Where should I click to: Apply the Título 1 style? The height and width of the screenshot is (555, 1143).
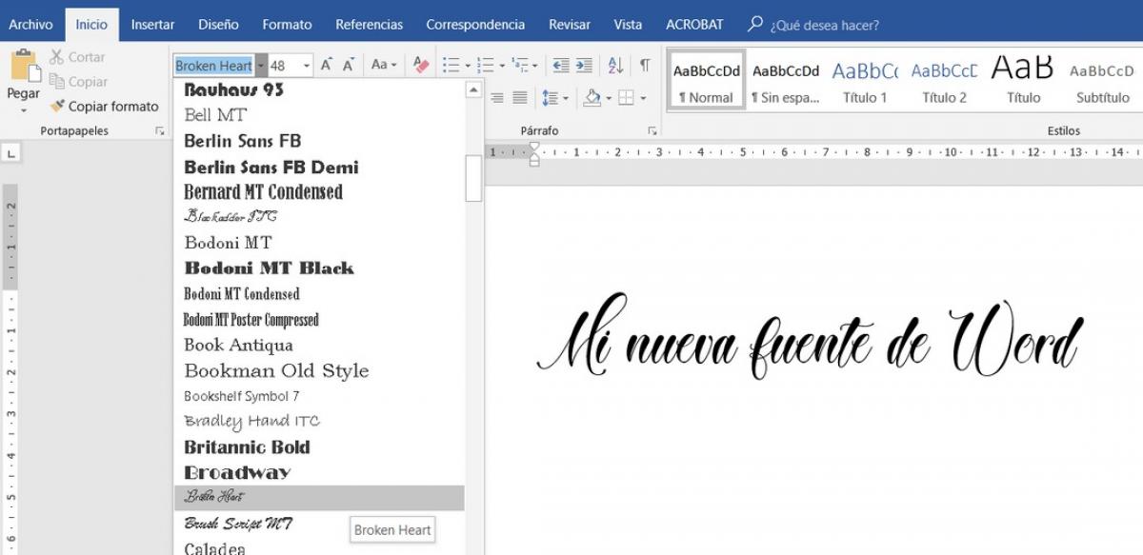pos(865,83)
